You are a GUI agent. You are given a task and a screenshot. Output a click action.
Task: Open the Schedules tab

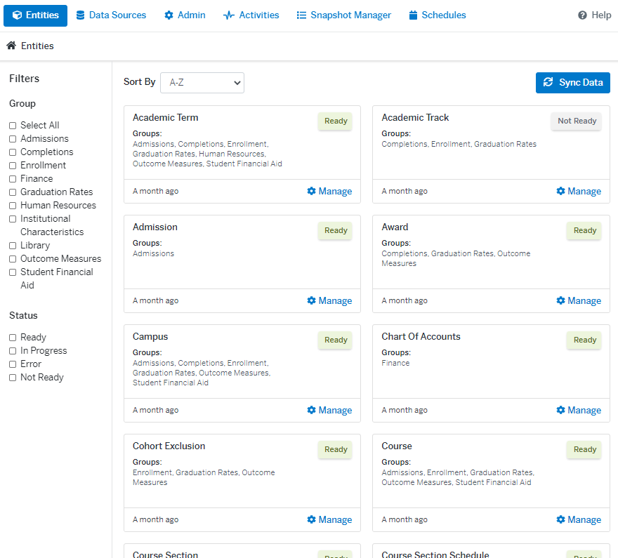pos(438,15)
